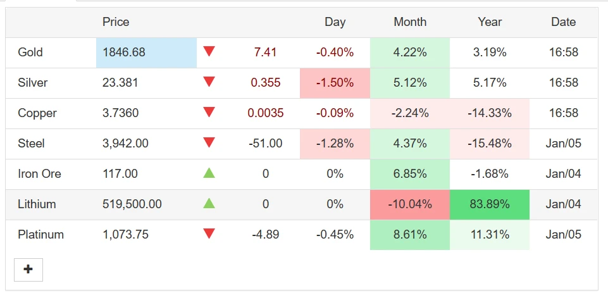Click the red down arrow for Silver
This screenshot has height=293, width=608.
tap(209, 82)
